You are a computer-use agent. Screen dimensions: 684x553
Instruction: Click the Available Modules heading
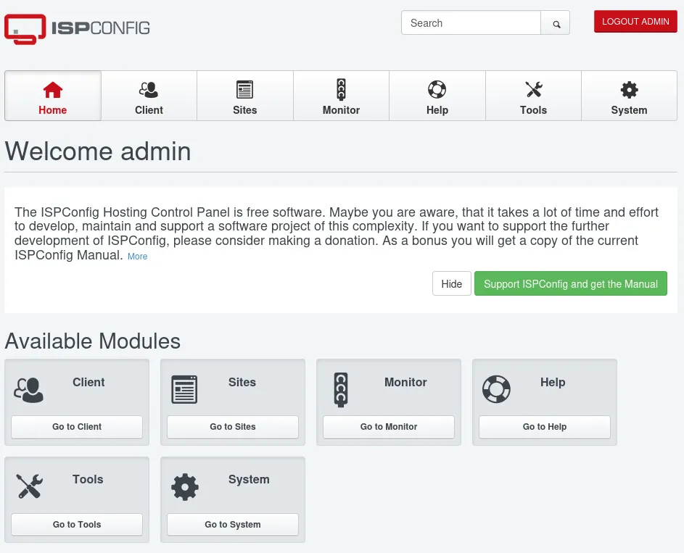[92, 341]
